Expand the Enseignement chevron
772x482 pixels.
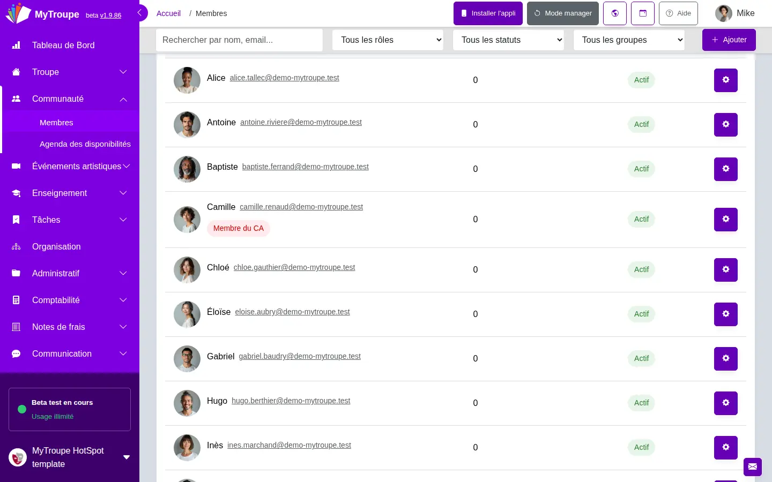[123, 193]
